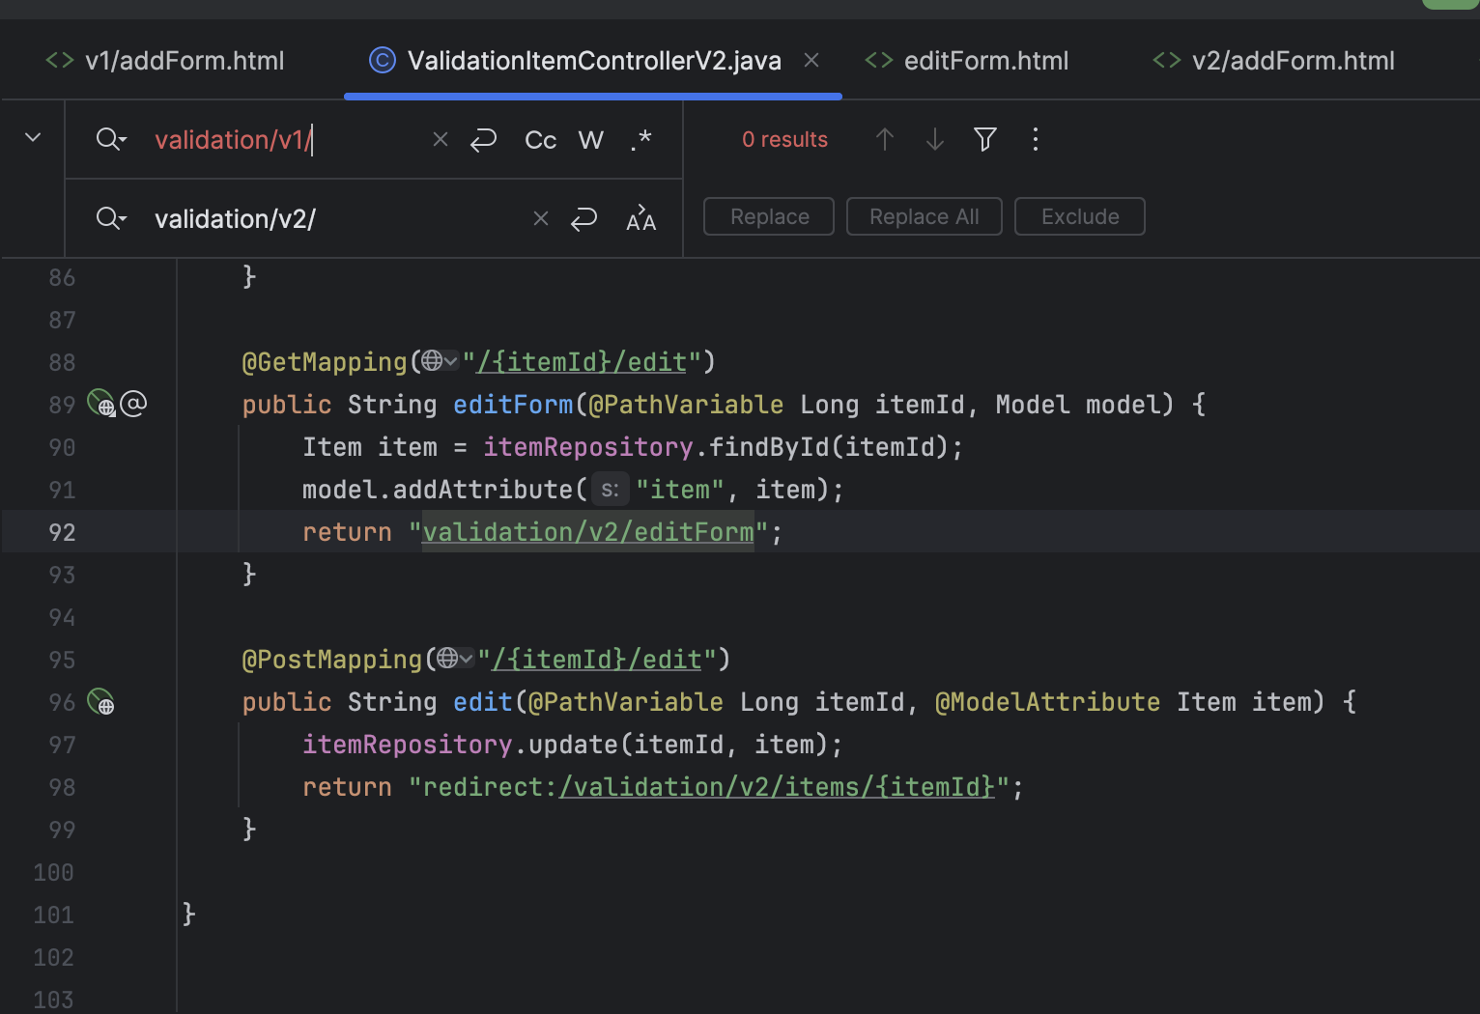1480x1014 pixels.
Task: Click web endpoint gutter icon on line 96
Action: [x=100, y=701]
